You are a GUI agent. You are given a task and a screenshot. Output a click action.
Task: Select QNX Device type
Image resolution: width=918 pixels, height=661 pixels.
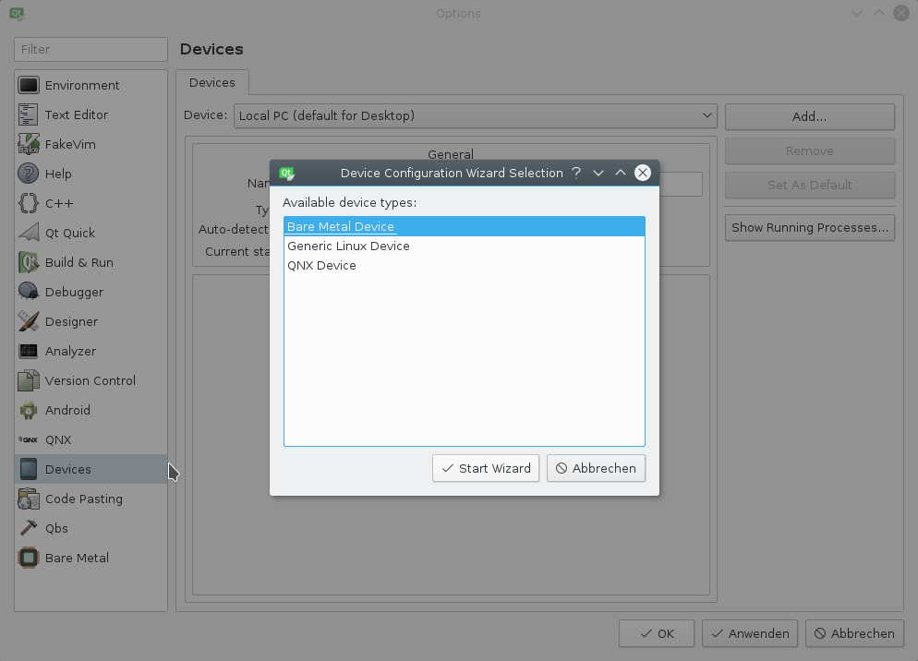[465, 265]
